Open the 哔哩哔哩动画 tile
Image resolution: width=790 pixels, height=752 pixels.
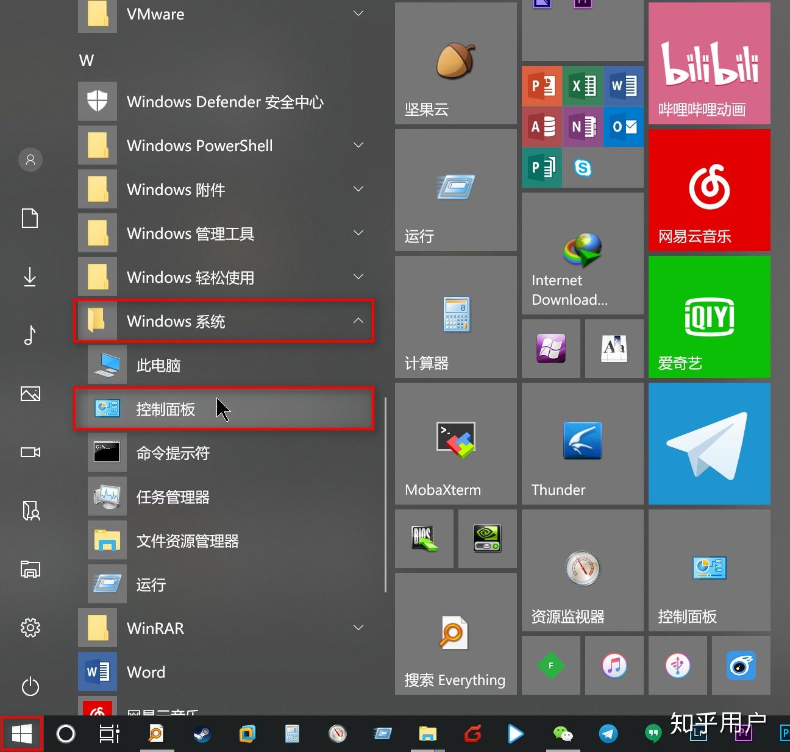709,63
